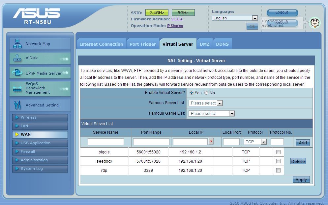Check the box for the piggie entry
The image size is (328, 205).
pyautogui.click(x=278, y=152)
